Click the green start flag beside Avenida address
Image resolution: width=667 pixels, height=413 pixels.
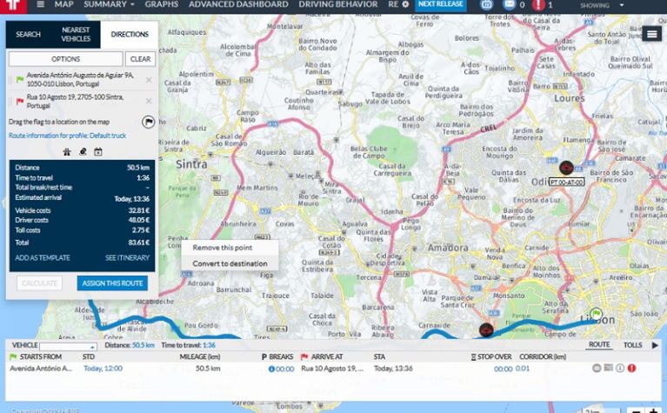click(20, 79)
